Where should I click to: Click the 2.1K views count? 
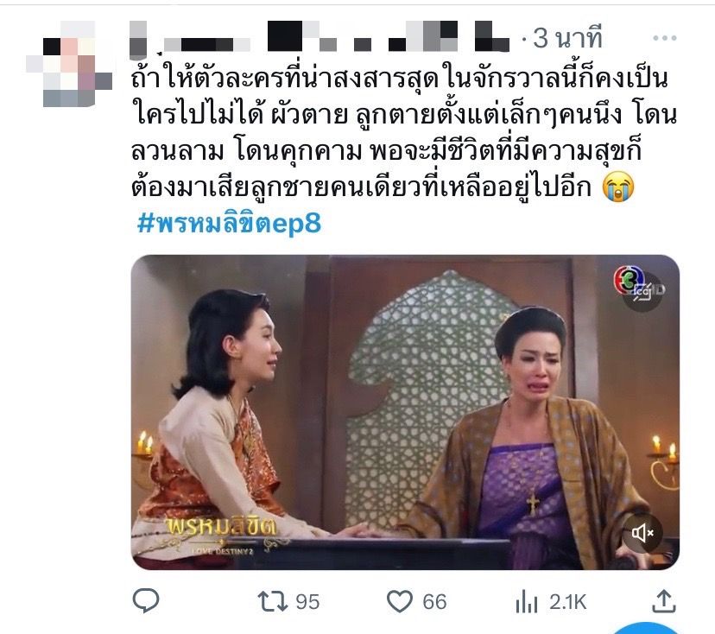567,602
